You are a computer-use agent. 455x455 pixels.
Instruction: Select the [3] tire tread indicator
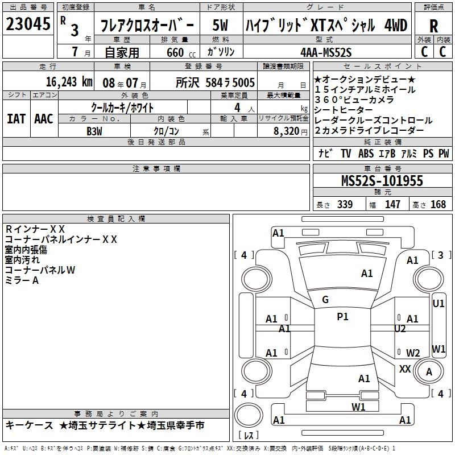pos(440,255)
